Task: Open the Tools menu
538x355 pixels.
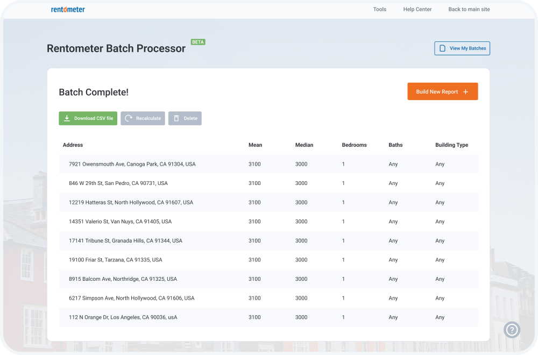Action: point(380,9)
